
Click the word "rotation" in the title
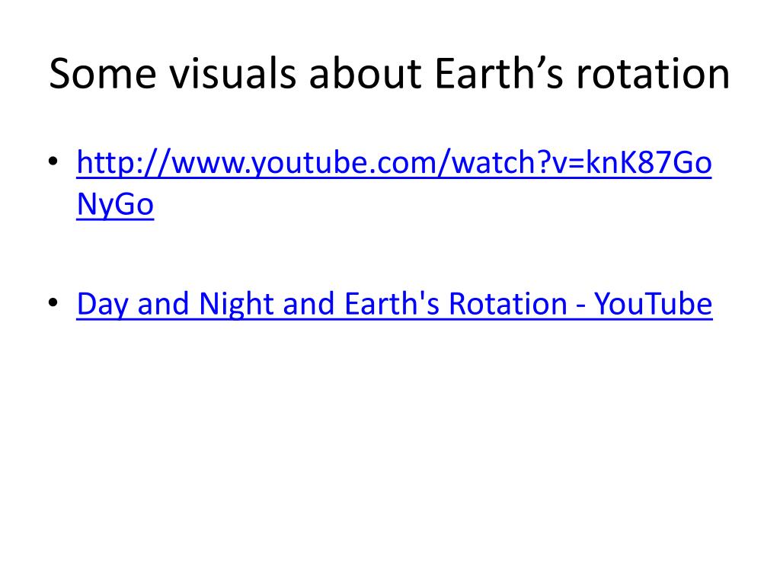pyautogui.click(x=653, y=74)
